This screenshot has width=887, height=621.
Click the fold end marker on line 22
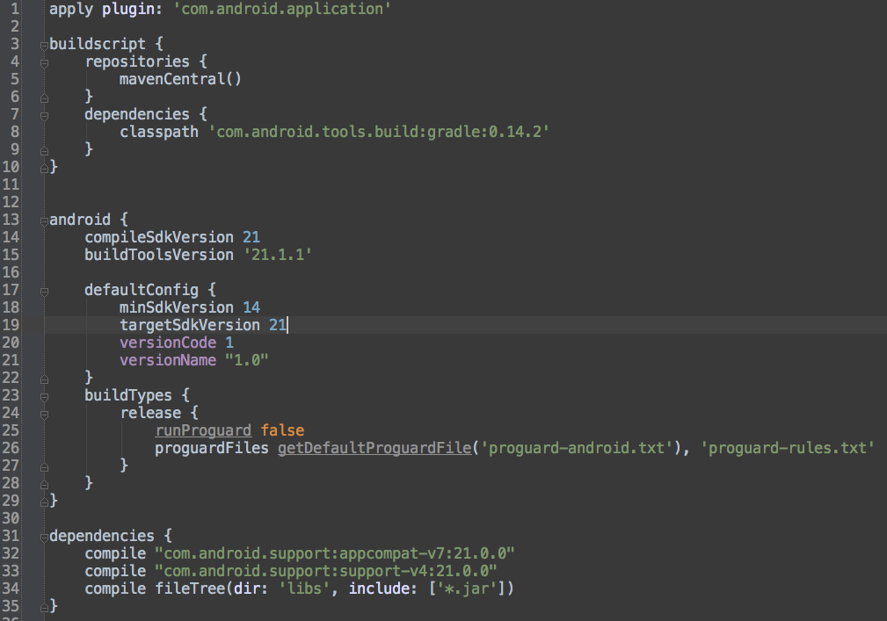[x=44, y=379]
